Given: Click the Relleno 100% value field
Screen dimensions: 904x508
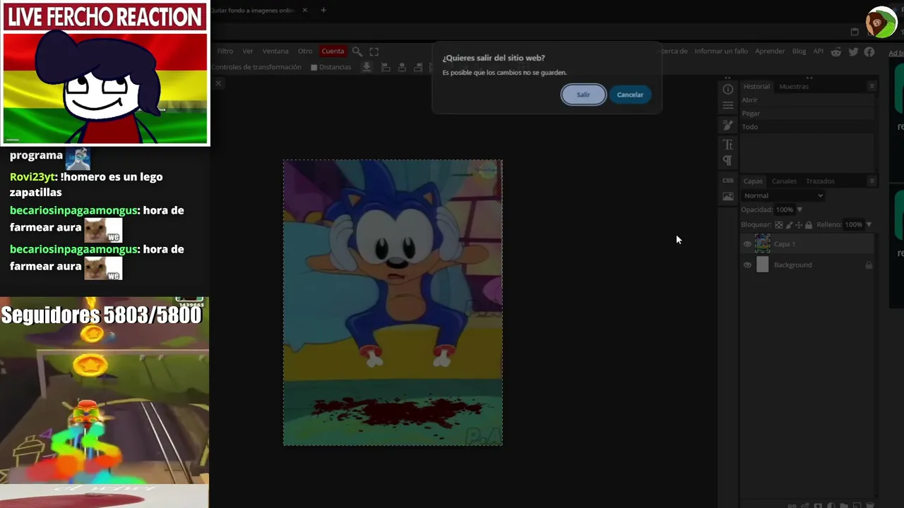Looking at the screenshot, I should tap(853, 225).
